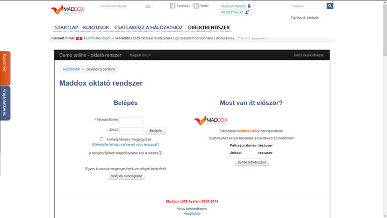
Task: Toggle Felhasználónév megjegyzése checkbox
Action: (x=102, y=139)
